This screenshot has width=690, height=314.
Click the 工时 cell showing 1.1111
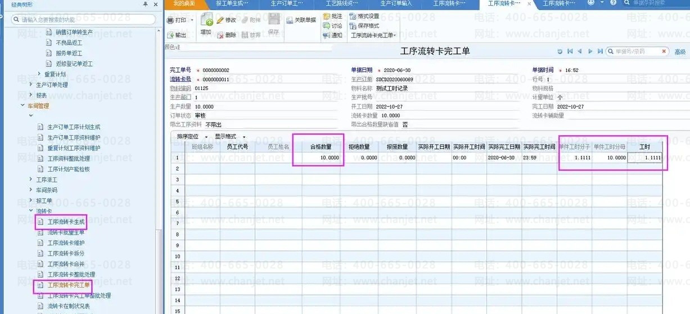(x=645, y=158)
